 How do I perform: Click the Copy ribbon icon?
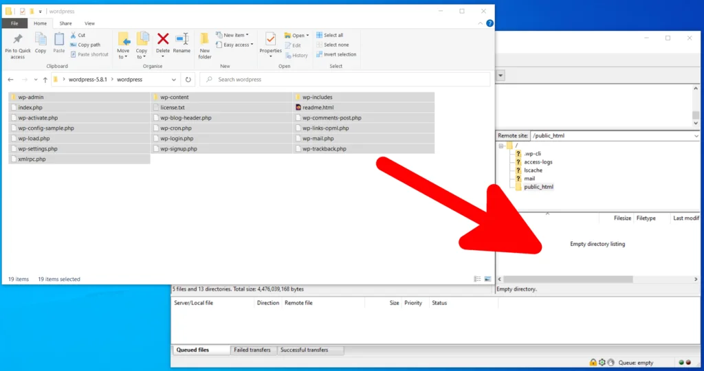pos(41,39)
